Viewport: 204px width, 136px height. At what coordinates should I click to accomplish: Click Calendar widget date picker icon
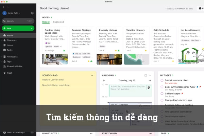coord(146,75)
